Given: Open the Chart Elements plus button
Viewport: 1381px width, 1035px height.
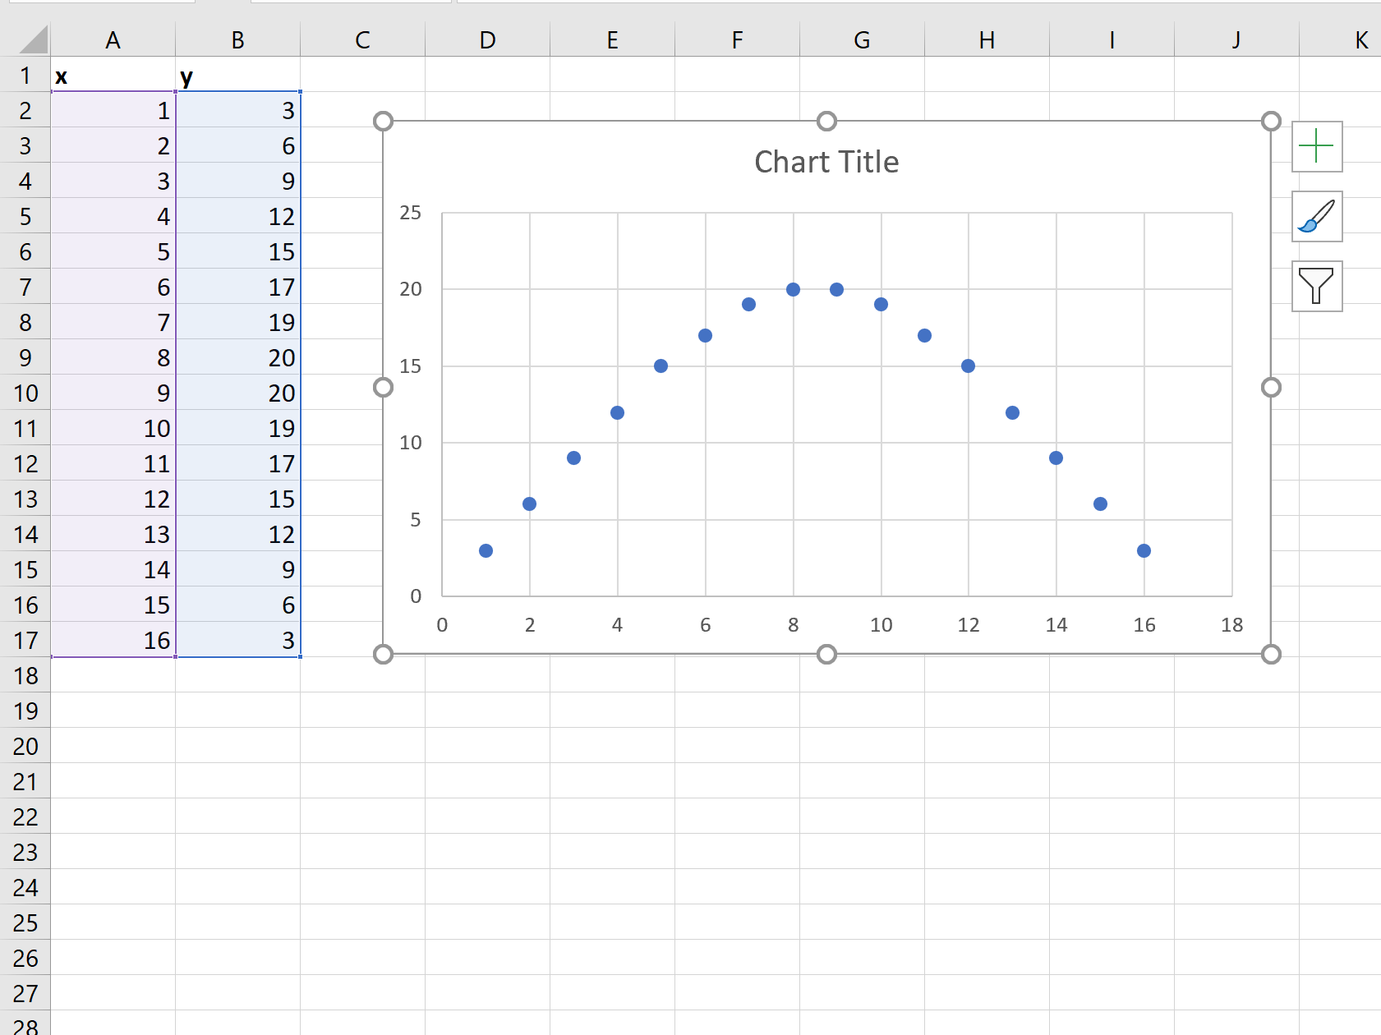Looking at the screenshot, I should point(1317,146).
